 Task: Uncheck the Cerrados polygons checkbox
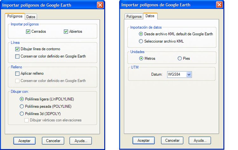[x=28, y=31]
